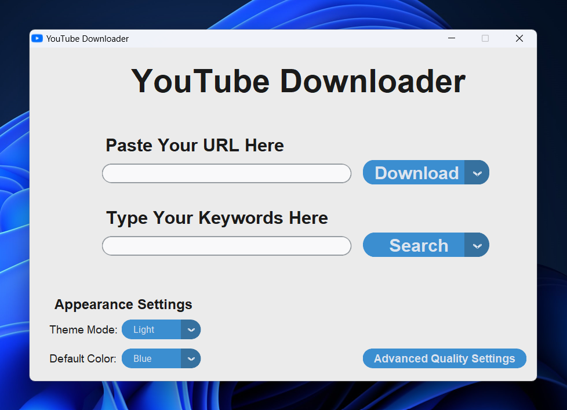The width and height of the screenshot is (567, 410).
Task: Click the 'Paste Your URL Here' label
Action: [195, 146]
